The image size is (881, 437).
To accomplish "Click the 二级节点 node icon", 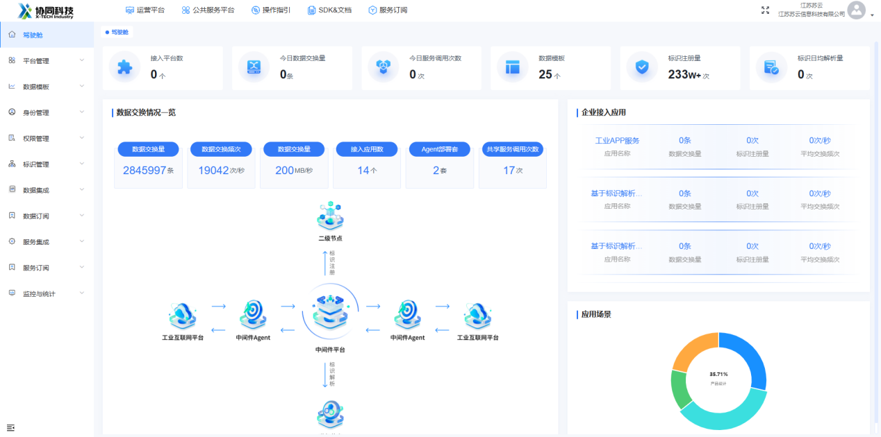I will tap(330, 216).
